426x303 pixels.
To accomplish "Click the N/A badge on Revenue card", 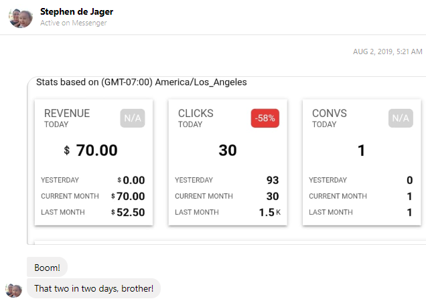I will [x=133, y=118].
